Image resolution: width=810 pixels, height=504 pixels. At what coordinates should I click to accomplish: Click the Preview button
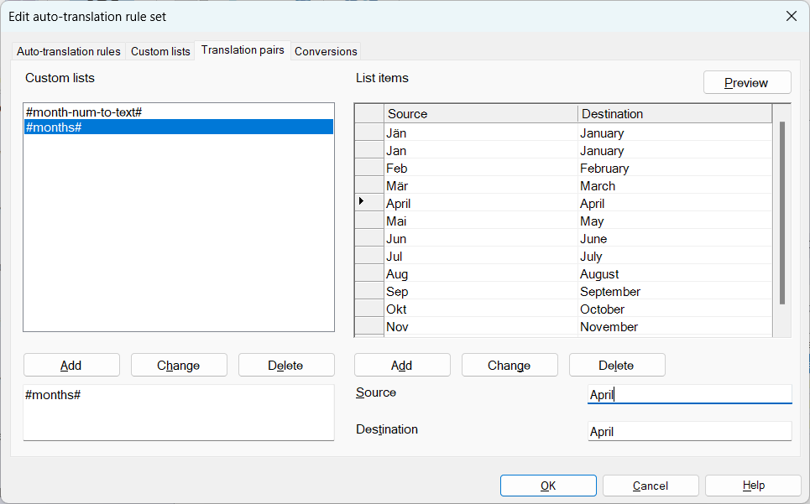(x=747, y=82)
